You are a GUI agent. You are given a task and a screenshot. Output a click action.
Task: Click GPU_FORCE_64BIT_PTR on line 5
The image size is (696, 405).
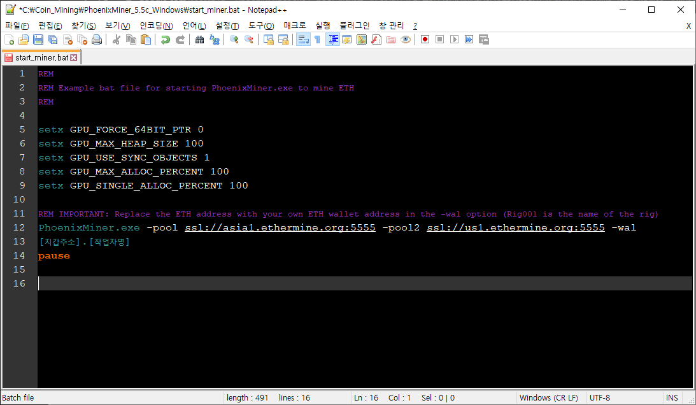(x=131, y=130)
